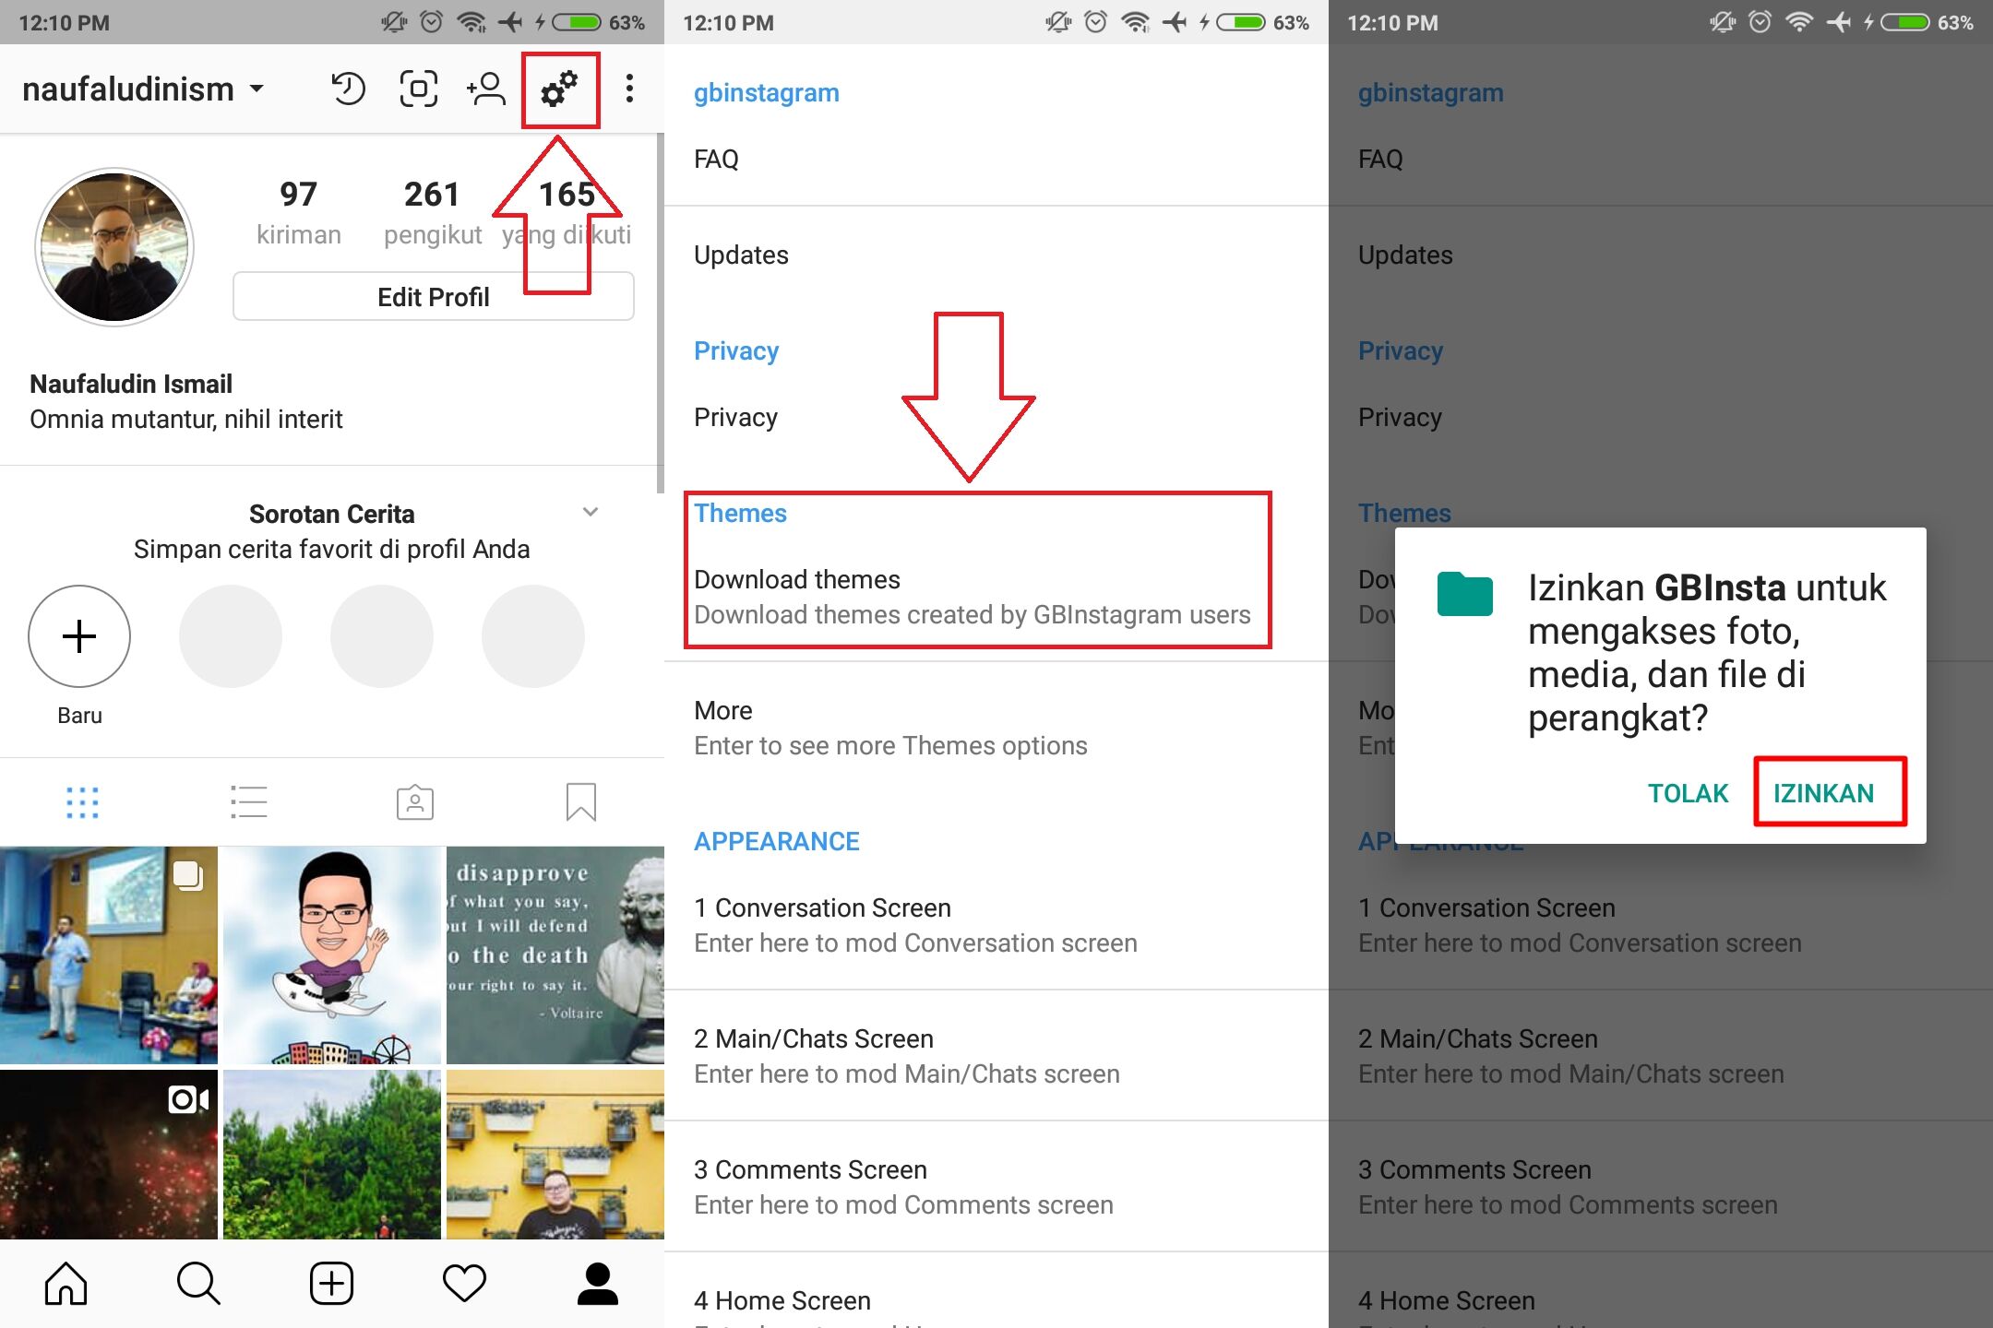Image resolution: width=1993 pixels, height=1328 pixels.
Task: Open the three-dot overflow menu
Action: (x=629, y=89)
